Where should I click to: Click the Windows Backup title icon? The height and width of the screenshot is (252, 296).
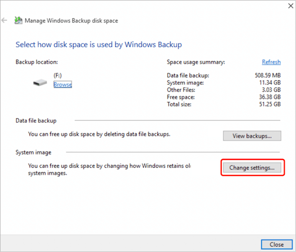tap(18, 20)
